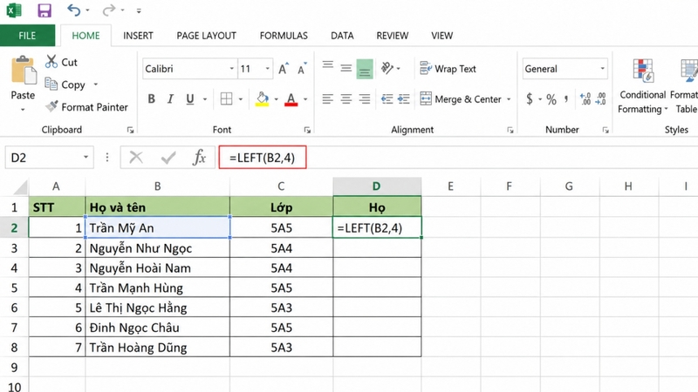Viewport: 698px width, 392px height.
Task: Open the font size 11 dropdown
Action: [x=268, y=69]
